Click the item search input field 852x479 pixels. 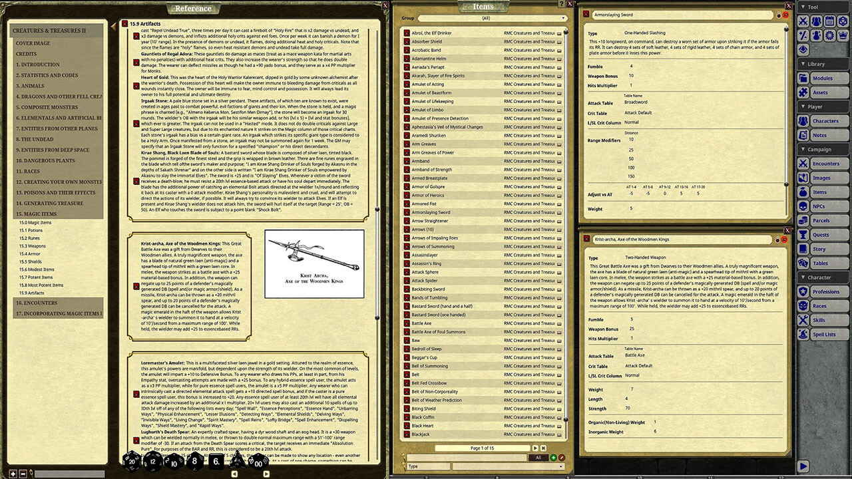(x=467, y=458)
